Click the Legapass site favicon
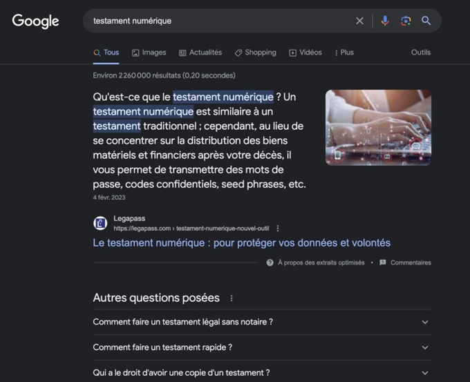 coord(100,223)
